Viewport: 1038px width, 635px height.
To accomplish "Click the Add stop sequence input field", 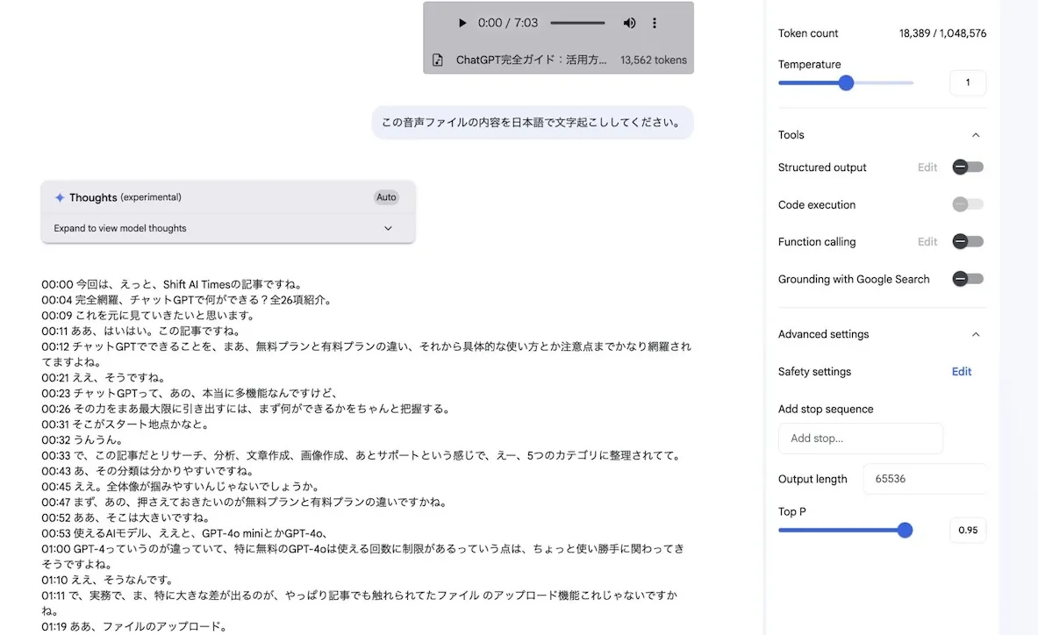I will point(860,439).
